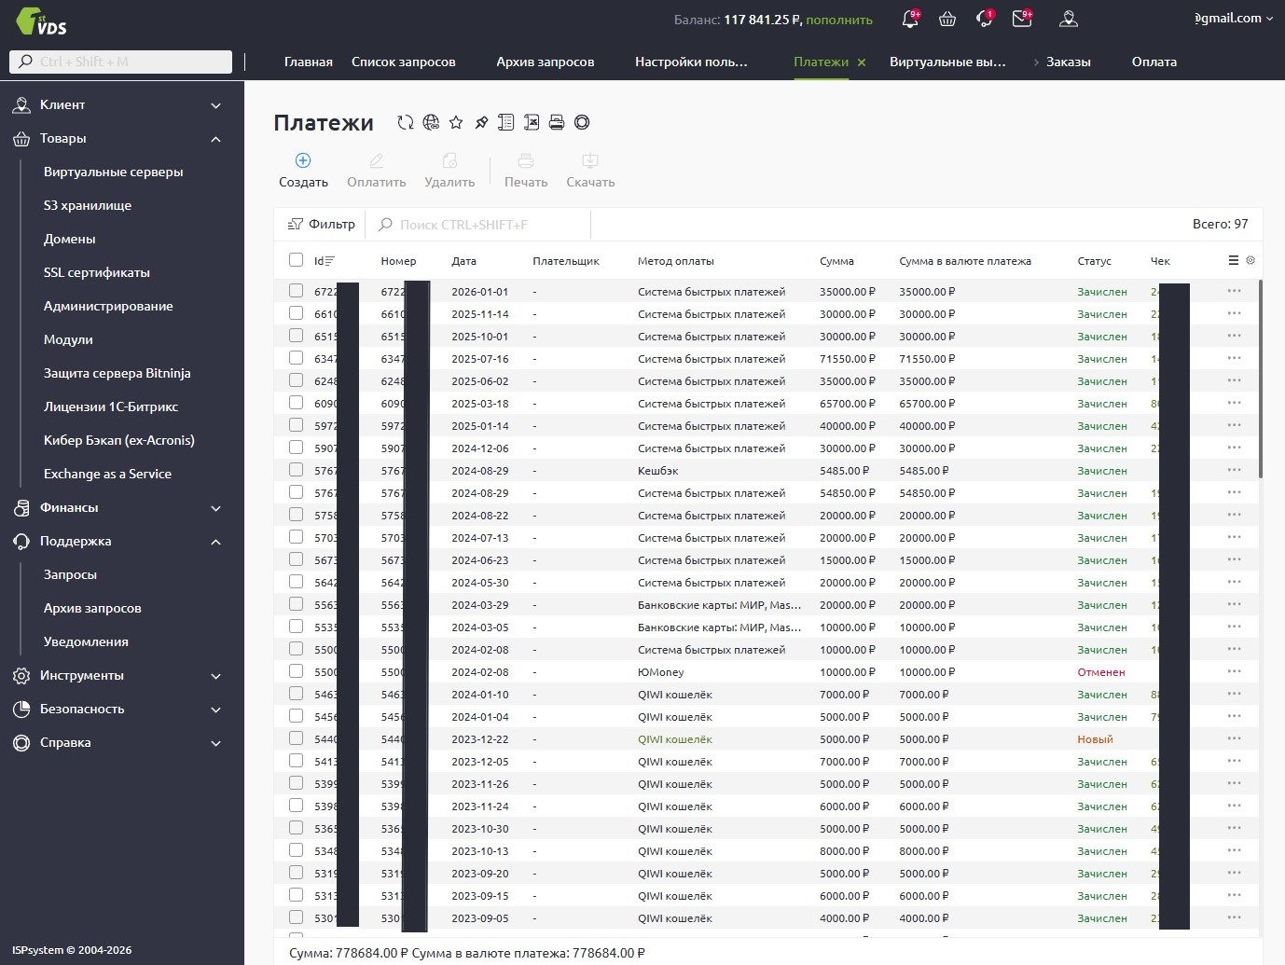Click the pin icon next to Платежи
Screen dimensions: 1285x965
481,122
